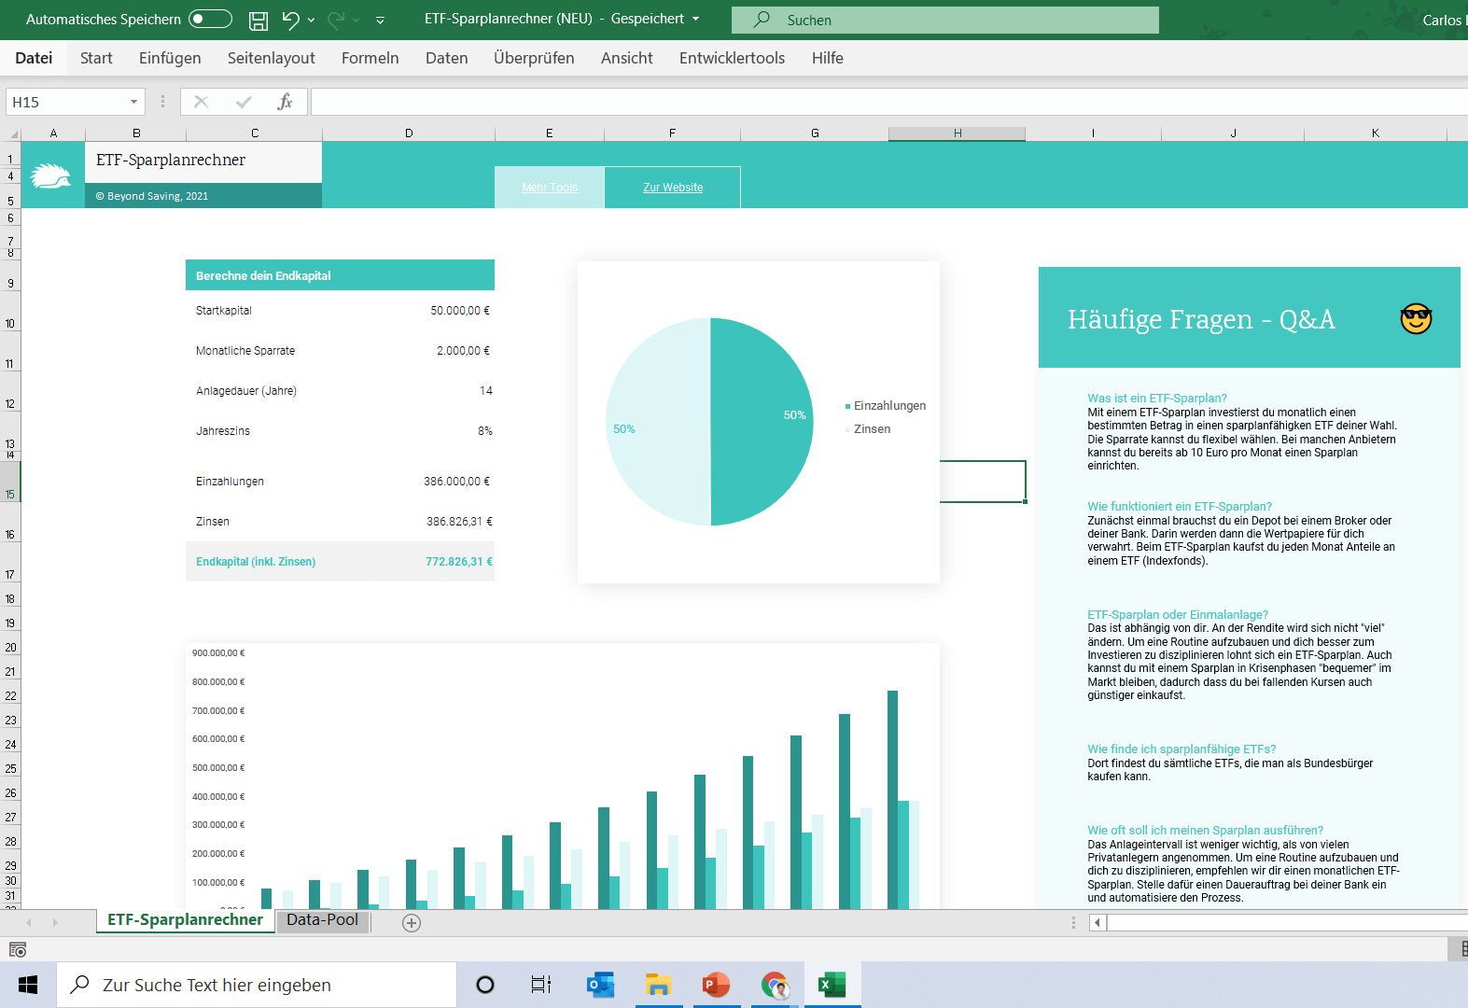Screen dimensions: 1468x1008
Task: Open the Ansicht ribbon tab
Action: [627, 58]
